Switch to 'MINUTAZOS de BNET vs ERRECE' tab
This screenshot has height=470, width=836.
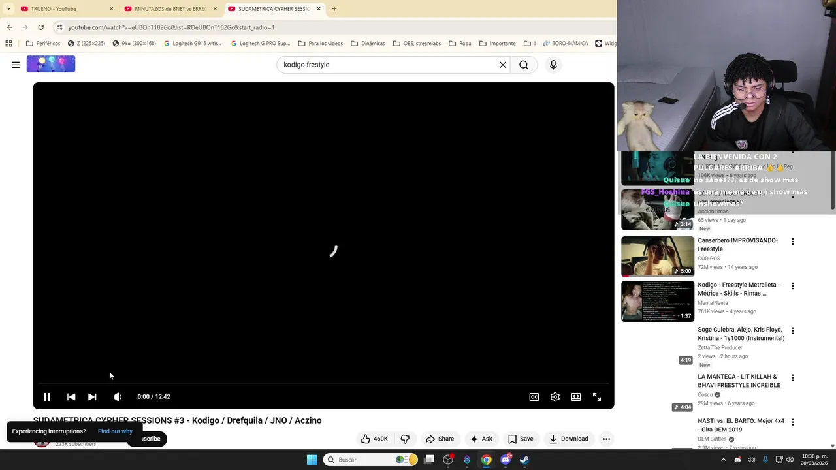click(x=170, y=9)
